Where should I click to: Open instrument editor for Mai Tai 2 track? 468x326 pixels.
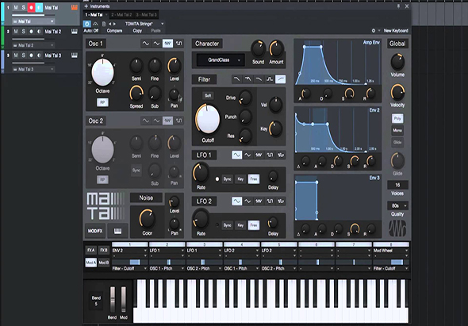75,32
